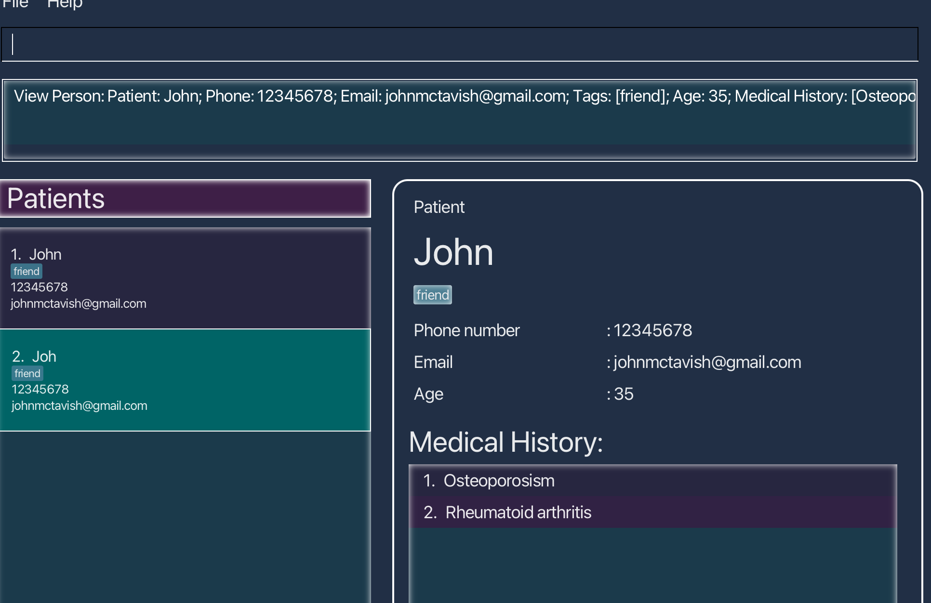Click the email johnmctavish@gmail.com in details panel
Screen dimensions: 931x603
click(x=707, y=362)
